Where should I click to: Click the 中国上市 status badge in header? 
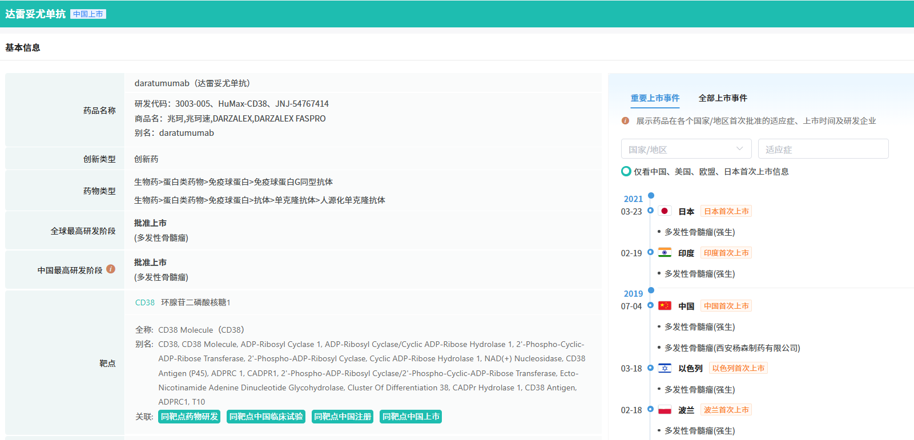(x=88, y=14)
